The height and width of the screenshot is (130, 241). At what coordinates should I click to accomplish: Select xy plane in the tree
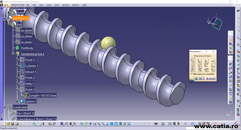coord(26,30)
